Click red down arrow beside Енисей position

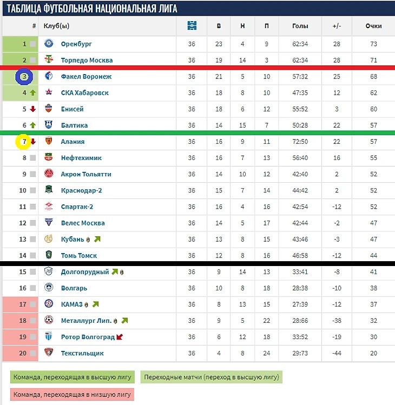33,109
